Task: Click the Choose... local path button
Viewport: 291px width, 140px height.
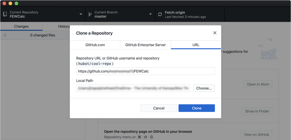Action: point(204,88)
